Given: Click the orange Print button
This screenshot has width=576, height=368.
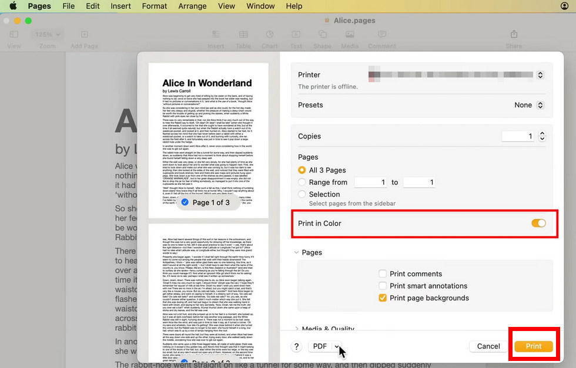Looking at the screenshot, I should pyautogui.click(x=534, y=346).
